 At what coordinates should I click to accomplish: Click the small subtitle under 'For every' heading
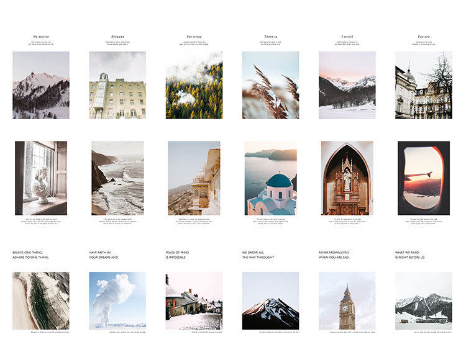pos(194,43)
